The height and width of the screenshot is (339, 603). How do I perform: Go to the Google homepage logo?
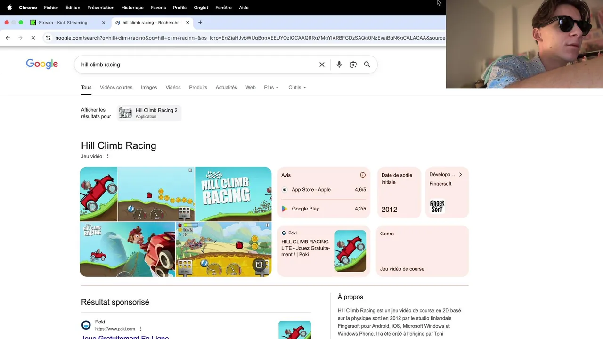point(42,64)
